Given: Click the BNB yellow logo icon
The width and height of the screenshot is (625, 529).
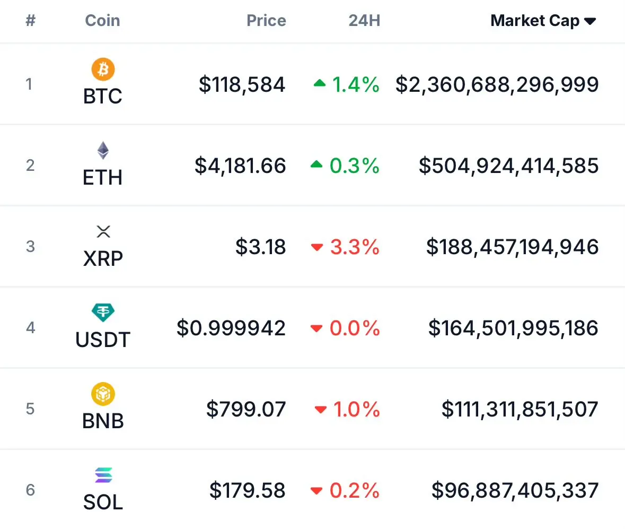Looking at the screenshot, I should 103,394.
